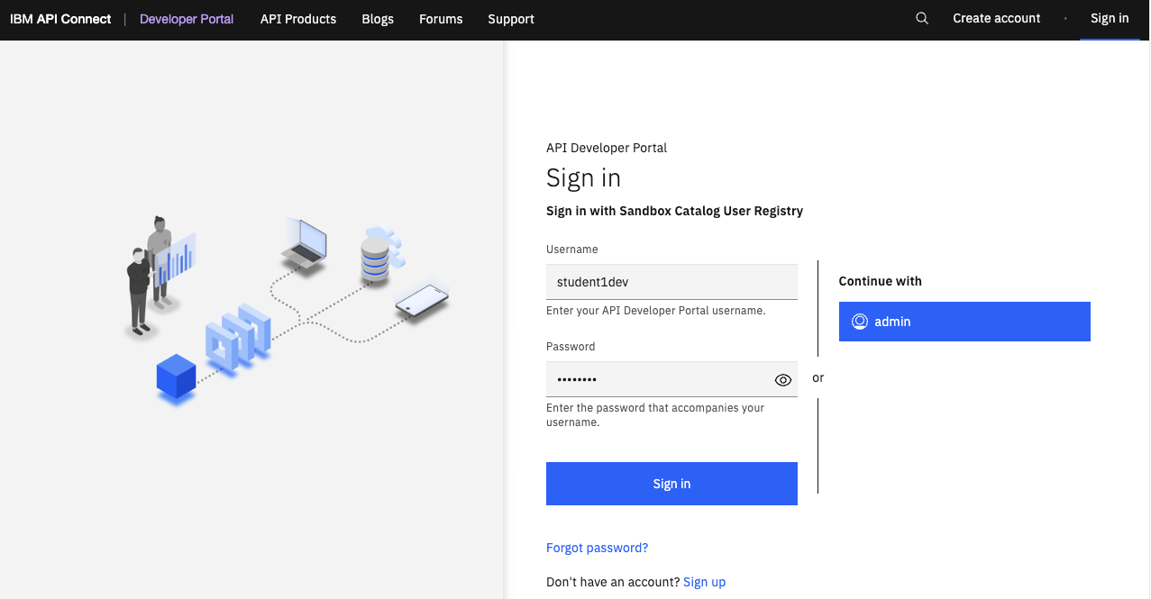Click the IBM API Connect logo text

60,19
